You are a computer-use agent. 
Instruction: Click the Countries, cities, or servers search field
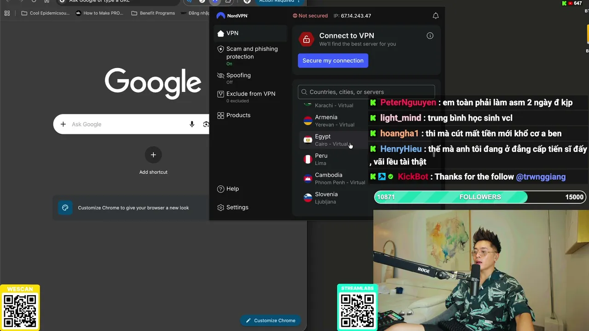coord(366,92)
